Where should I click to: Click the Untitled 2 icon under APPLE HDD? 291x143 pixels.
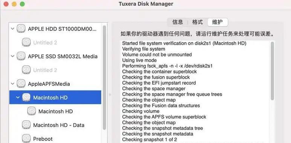coord(26,43)
